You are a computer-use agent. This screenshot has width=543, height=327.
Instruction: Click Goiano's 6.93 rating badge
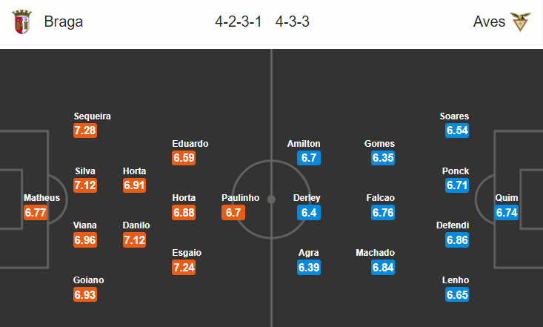[x=85, y=295]
